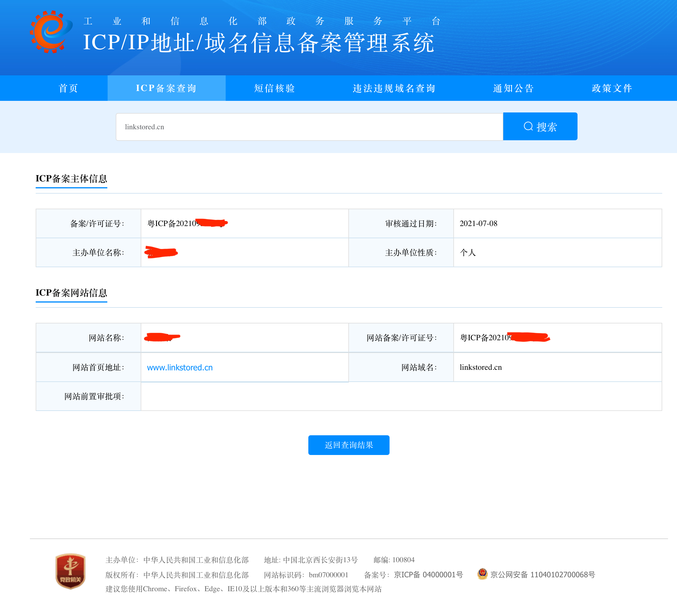The height and width of the screenshot is (608, 677).
Task: Click the 返回查询结果 button
Action: [348, 445]
